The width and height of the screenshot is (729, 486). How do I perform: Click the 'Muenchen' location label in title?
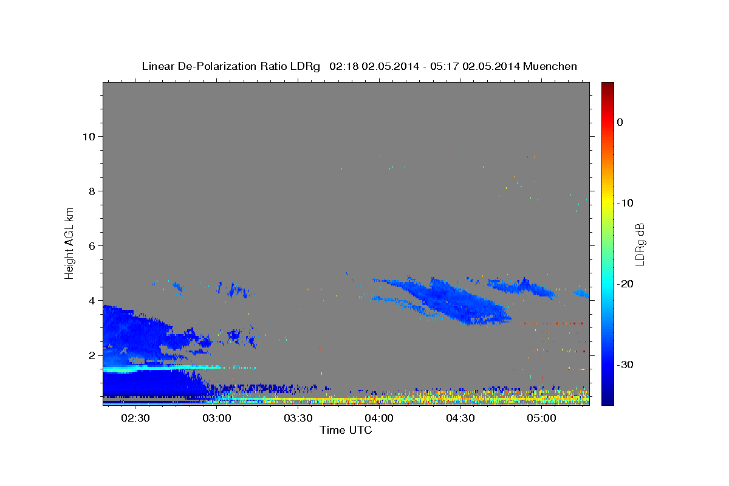(549, 66)
